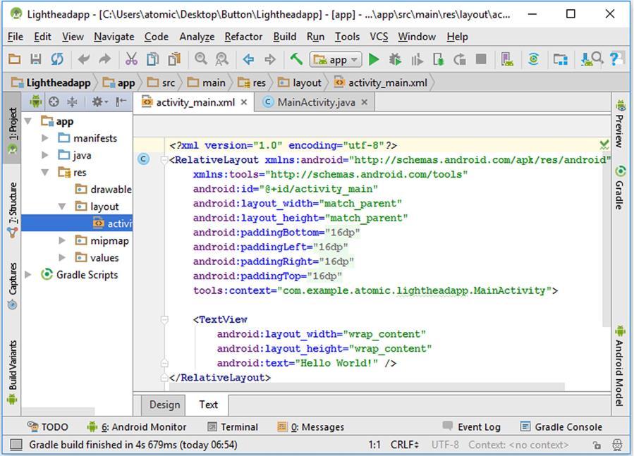
Task: Toggle the read-only lock in status bar
Action: coord(597,445)
